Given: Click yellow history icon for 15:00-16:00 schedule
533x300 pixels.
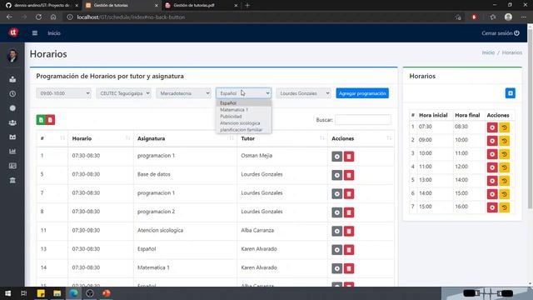Looking at the screenshot, I should click(505, 207).
